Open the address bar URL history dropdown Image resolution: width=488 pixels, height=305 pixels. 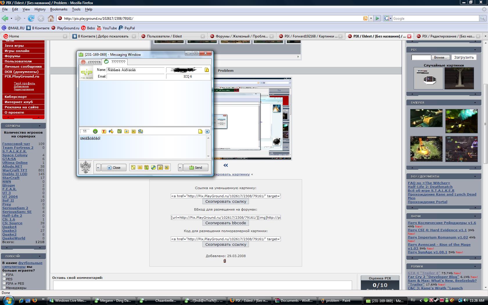pos(371,18)
